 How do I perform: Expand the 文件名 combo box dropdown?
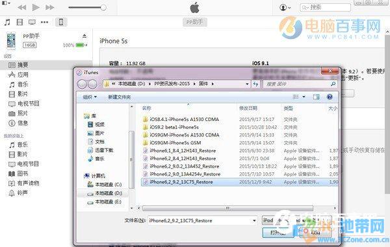click(x=254, y=220)
